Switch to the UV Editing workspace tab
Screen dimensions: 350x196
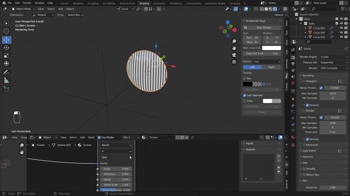pyautogui.click(x=109, y=3)
